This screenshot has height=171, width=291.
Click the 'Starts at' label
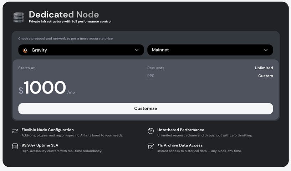coord(26,68)
